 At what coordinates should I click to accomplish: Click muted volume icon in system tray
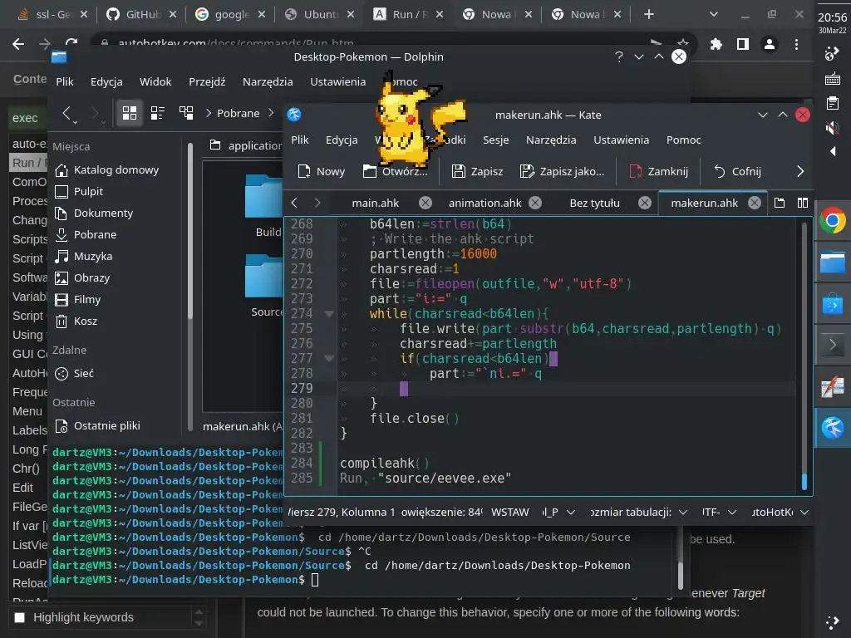click(x=832, y=128)
